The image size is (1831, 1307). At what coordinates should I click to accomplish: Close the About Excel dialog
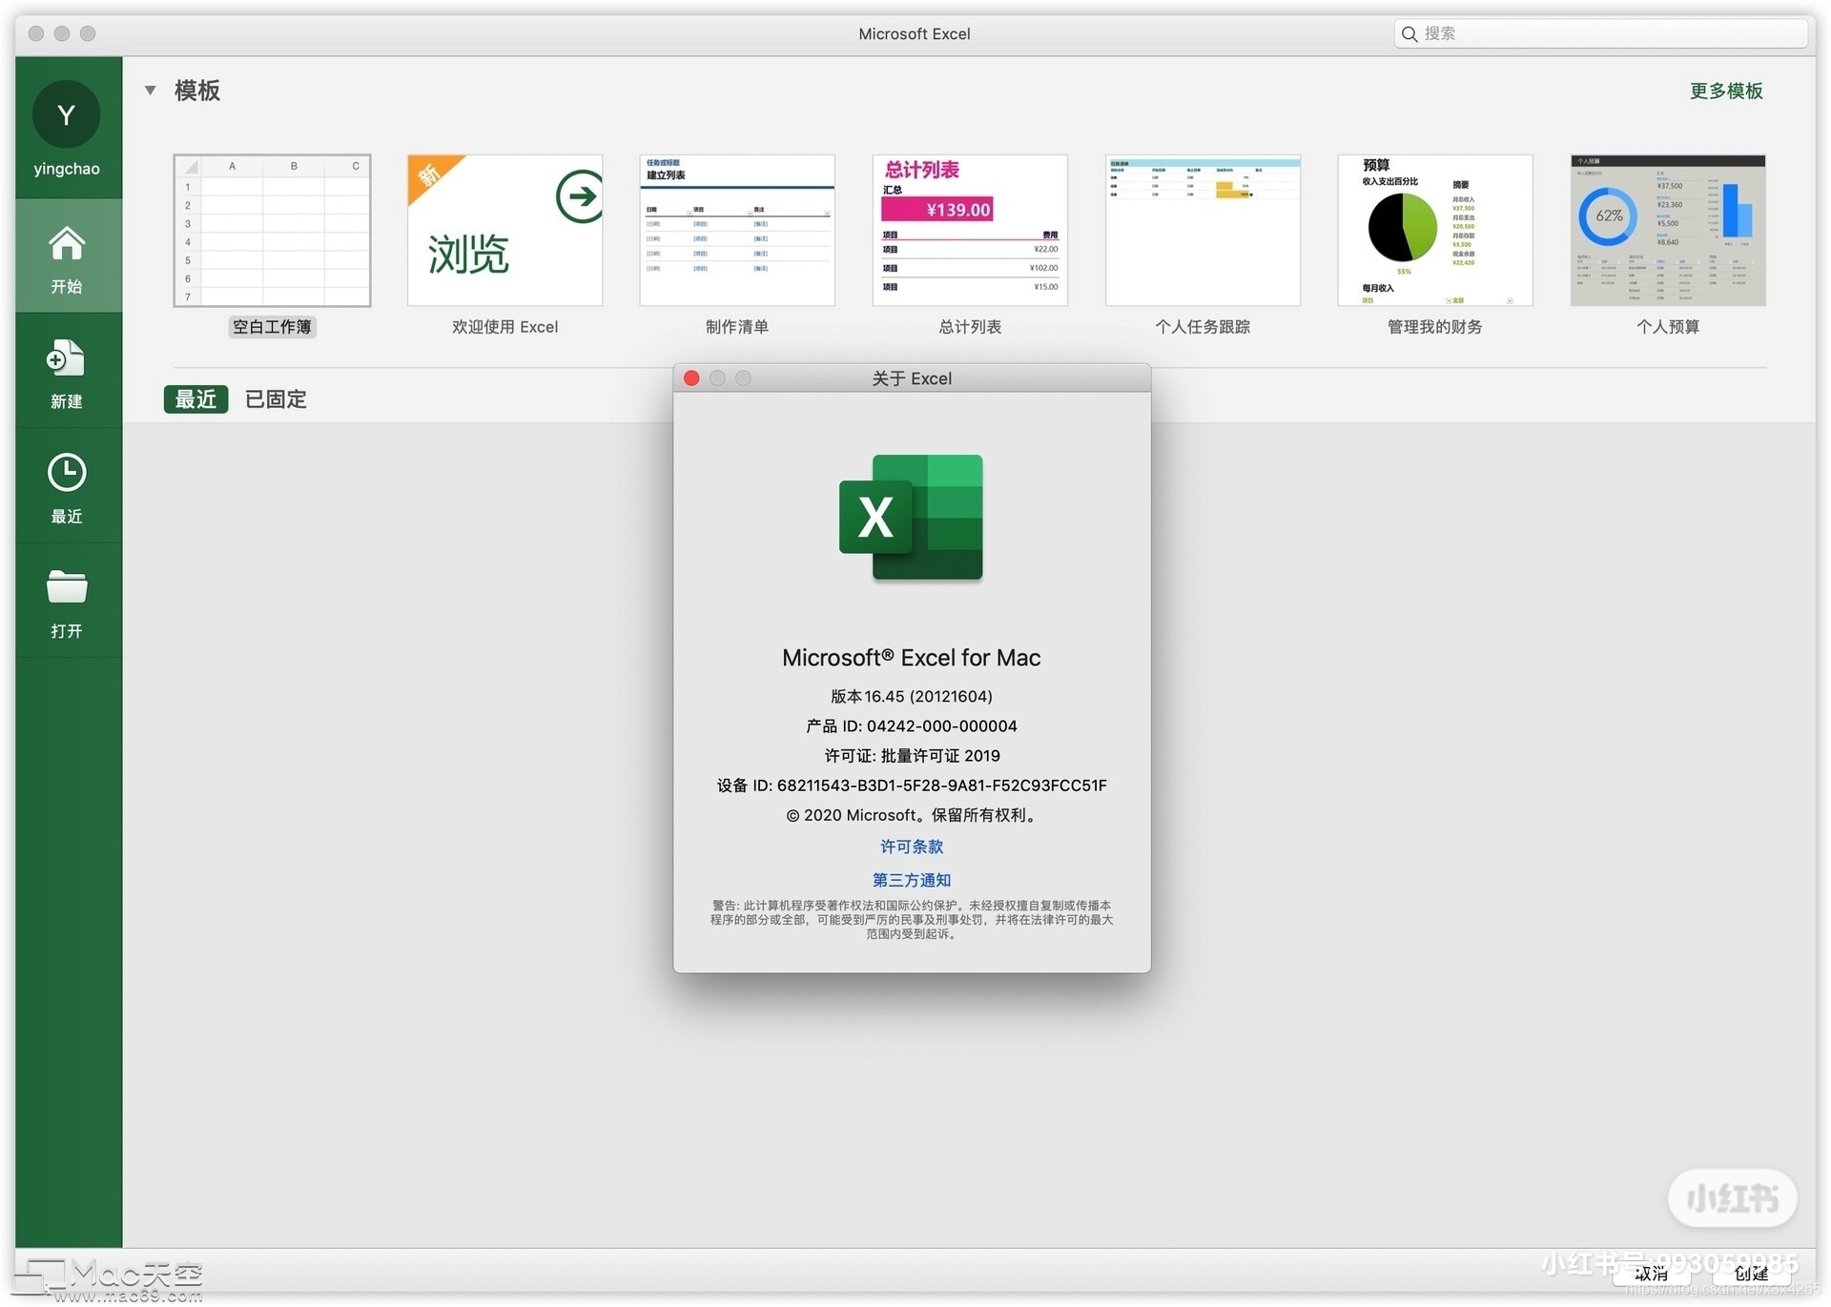click(692, 378)
